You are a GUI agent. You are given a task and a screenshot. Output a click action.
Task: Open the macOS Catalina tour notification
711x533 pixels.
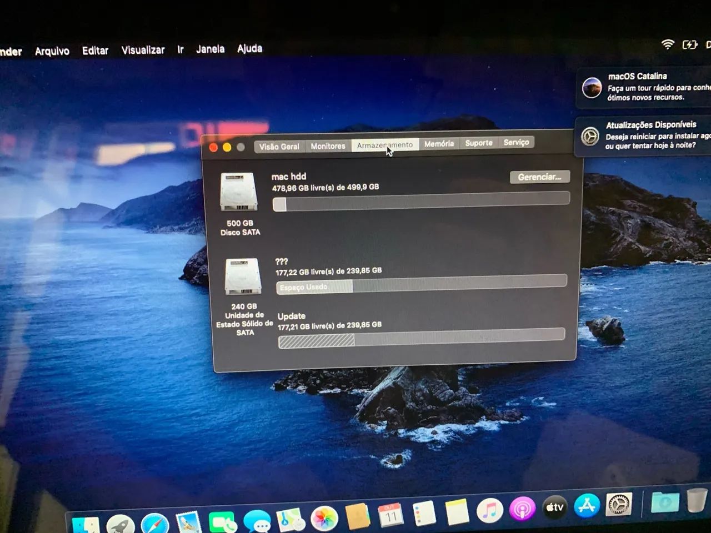[644, 87]
